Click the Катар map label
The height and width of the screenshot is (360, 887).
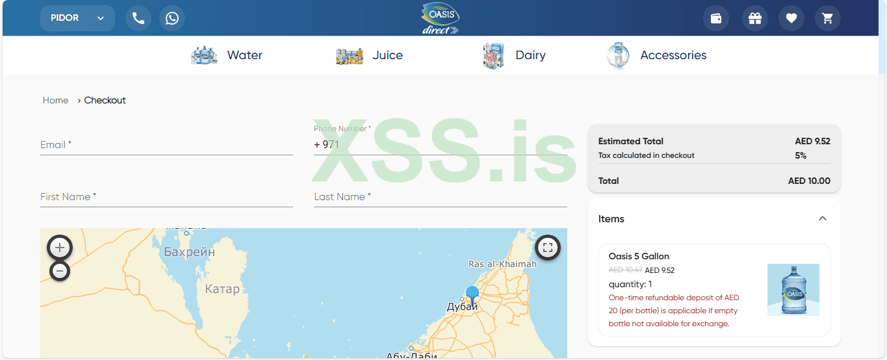pyautogui.click(x=222, y=289)
